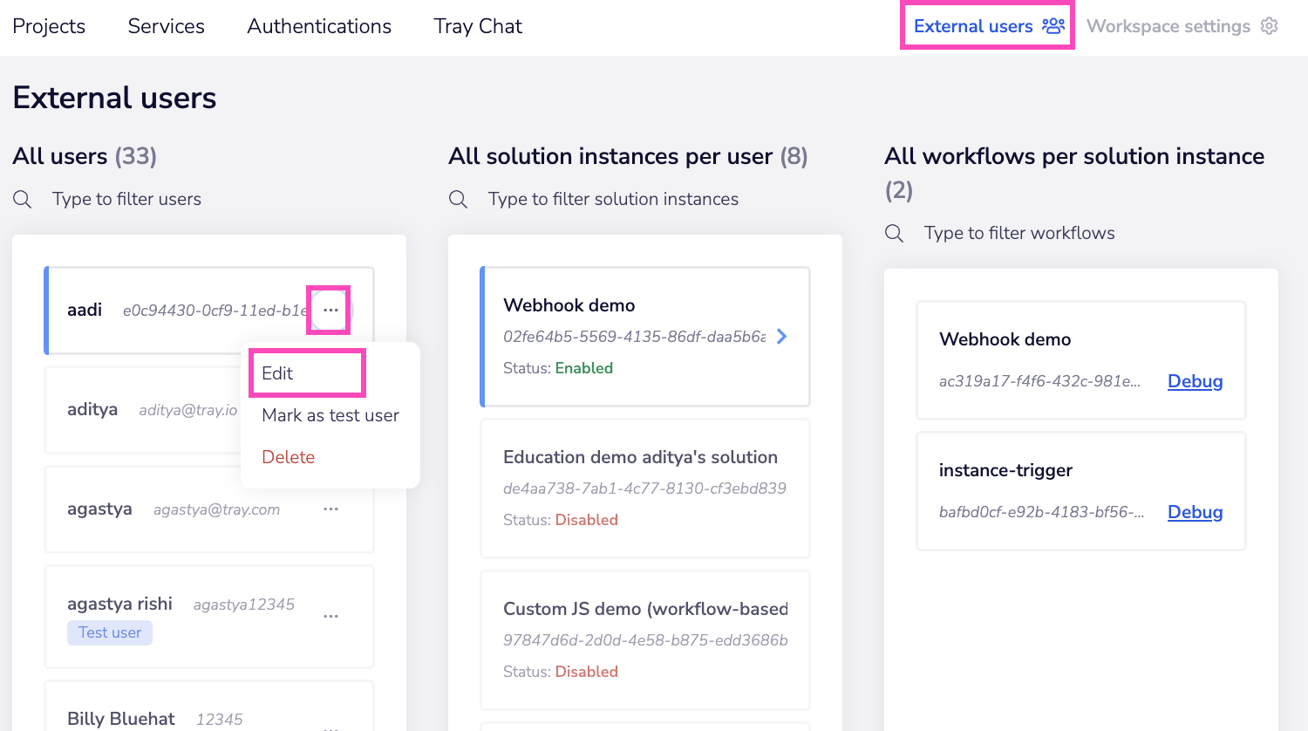Select Delete from the user menu
This screenshot has width=1308, height=731.
click(x=288, y=457)
